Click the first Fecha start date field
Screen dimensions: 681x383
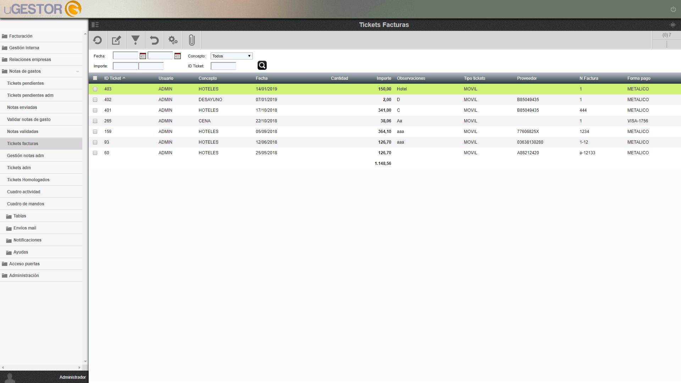126,56
